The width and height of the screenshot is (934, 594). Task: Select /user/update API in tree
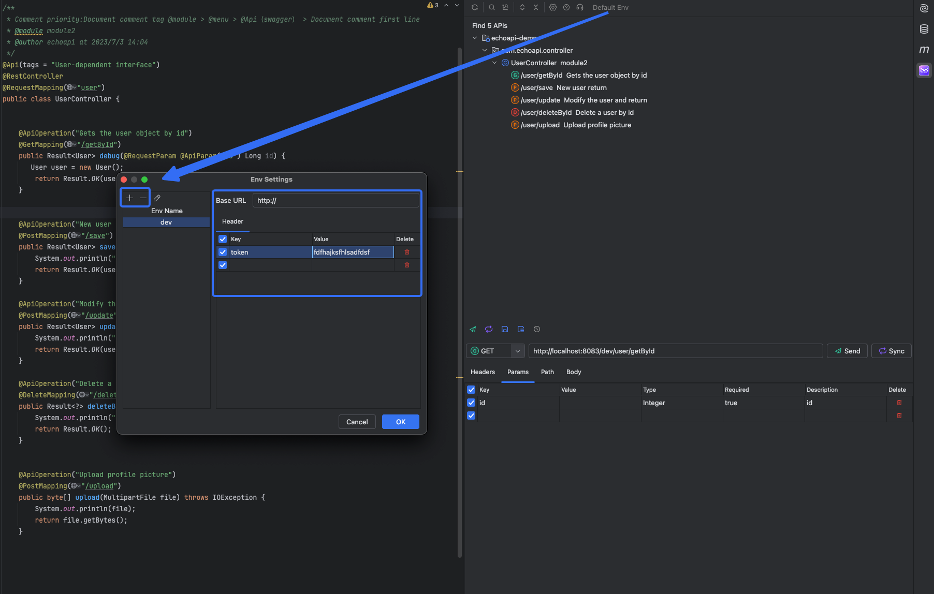(x=579, y=100)
